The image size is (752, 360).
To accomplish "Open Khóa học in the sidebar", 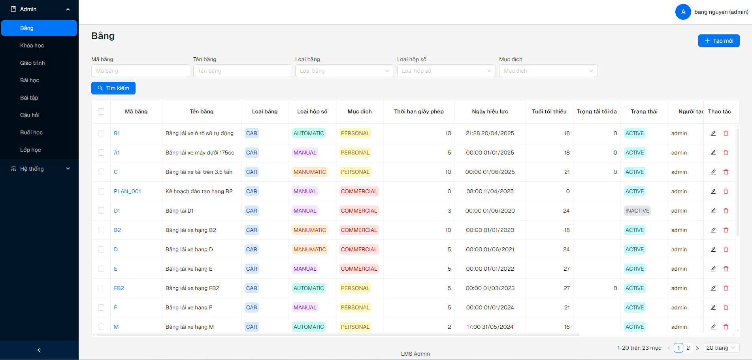I will 32,45.
